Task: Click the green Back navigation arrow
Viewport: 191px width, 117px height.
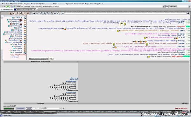Action: pos(7,6)
